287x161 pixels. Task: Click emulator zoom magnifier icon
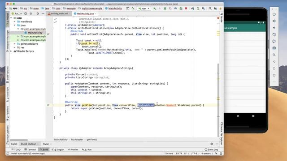click(274, 55)
